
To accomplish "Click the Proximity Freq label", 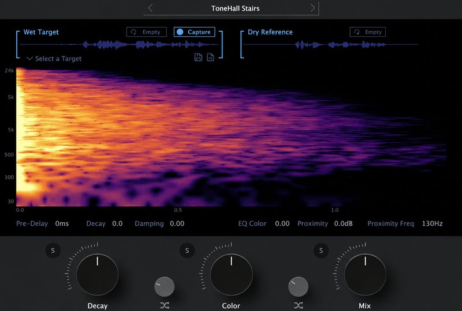I will click(391, 223).
